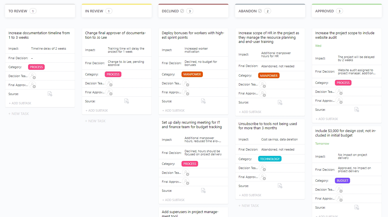Assign a Final Approver on 'Increase scope of HR' card
The image size is (388, 217).
pos(263,93)
